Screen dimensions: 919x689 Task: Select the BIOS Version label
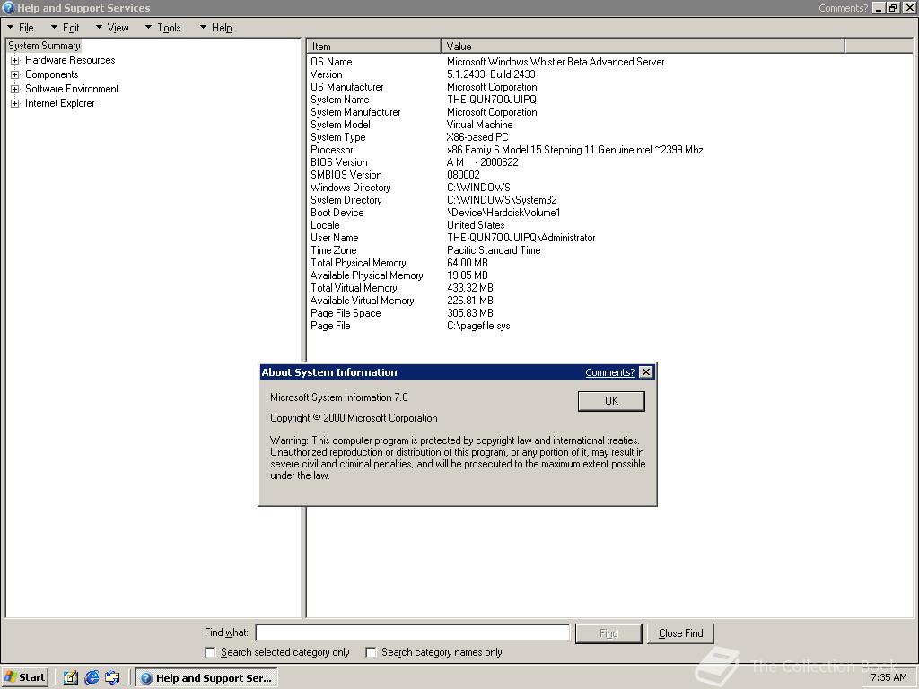click(x=338, y=162)
